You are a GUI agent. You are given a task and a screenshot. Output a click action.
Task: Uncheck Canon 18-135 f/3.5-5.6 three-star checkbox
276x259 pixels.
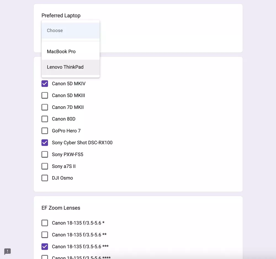[45, 247]
